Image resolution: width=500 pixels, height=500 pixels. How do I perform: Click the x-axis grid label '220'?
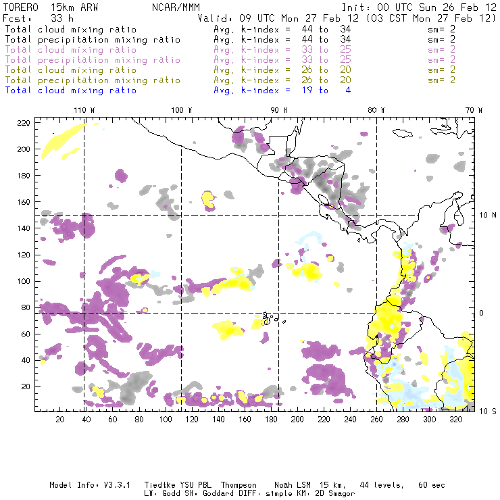324,420
